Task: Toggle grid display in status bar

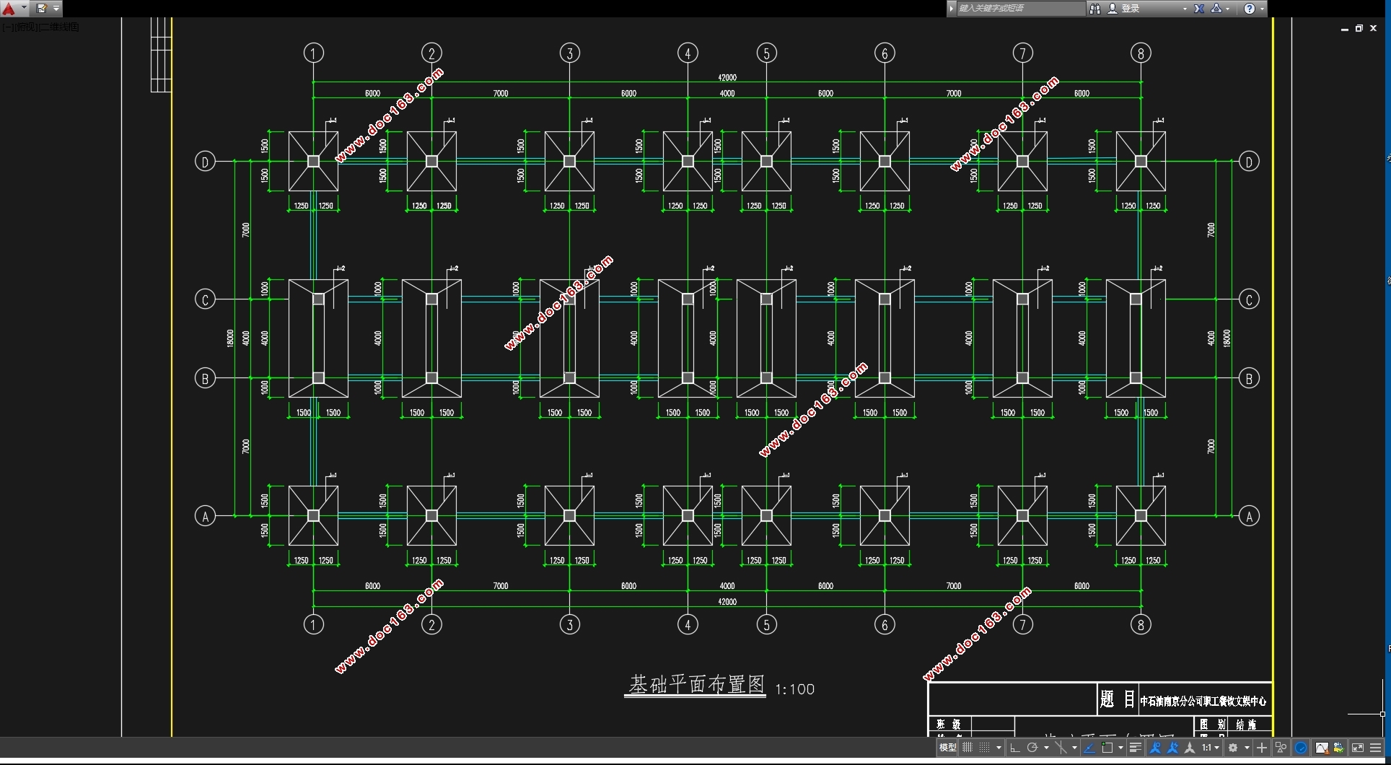Action: pos(967,748)
